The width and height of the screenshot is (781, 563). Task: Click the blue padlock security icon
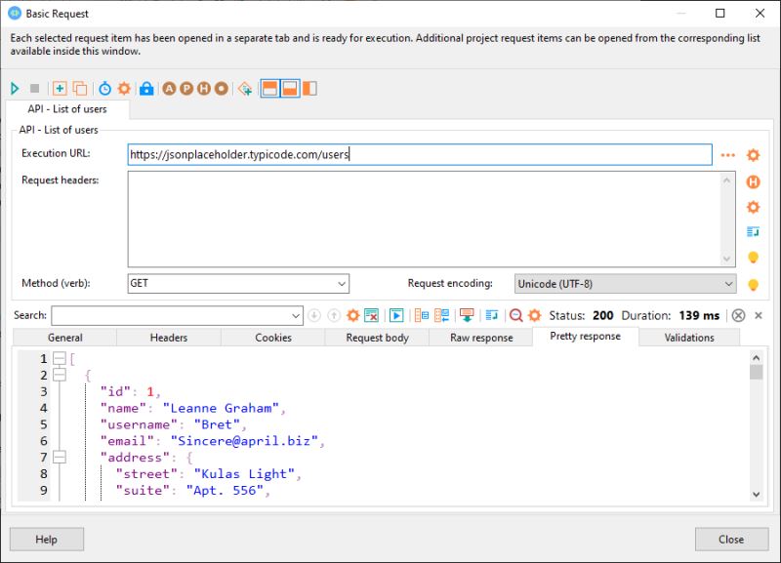(145, 89)
